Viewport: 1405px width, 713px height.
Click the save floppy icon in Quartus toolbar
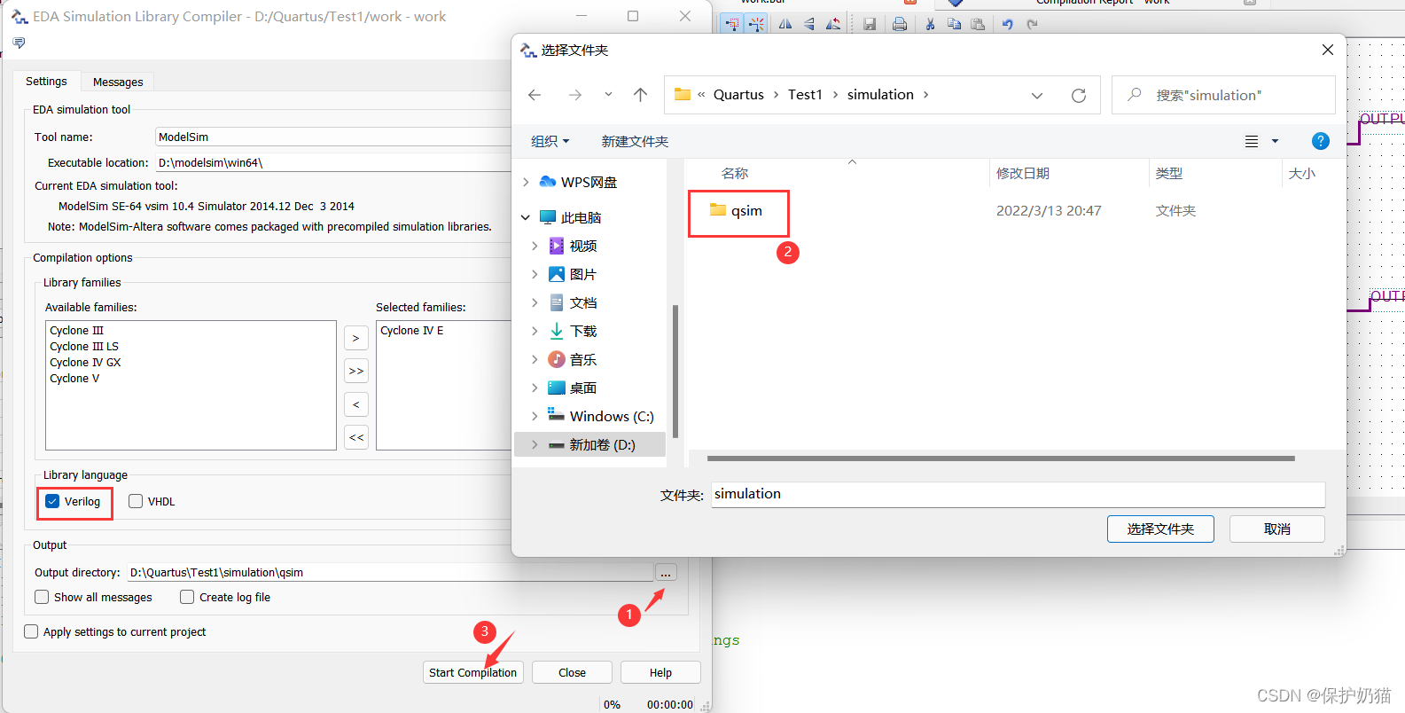(x=870, y=24)
